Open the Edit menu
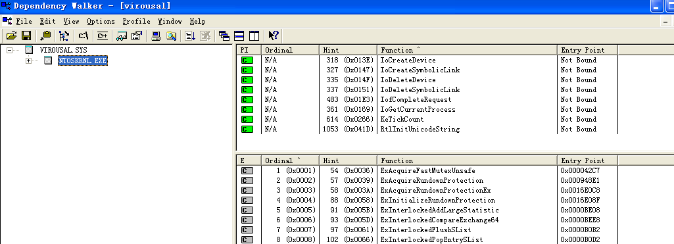The width and height of the screenshot is (674, 244). point(48,21)
